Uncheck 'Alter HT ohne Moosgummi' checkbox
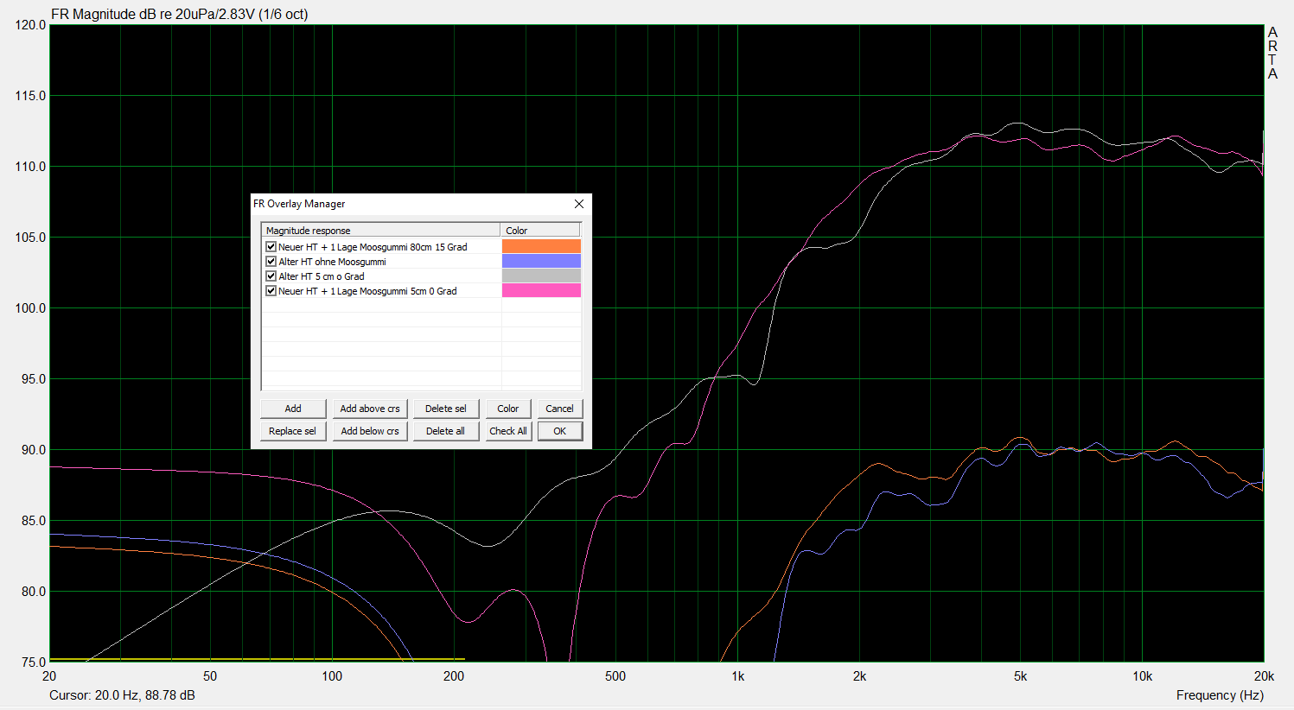The image size is (1294, 710). [271, 262]
